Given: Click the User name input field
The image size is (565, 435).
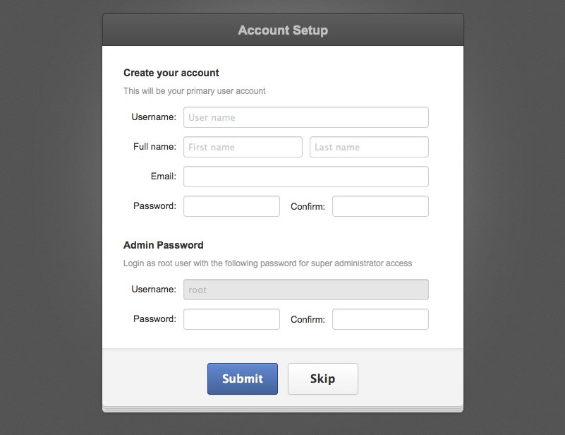Looking at the screenshot, I should tap(306, 117).
